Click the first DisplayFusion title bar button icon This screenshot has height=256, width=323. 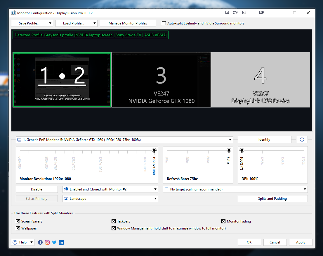coord(227,13)
